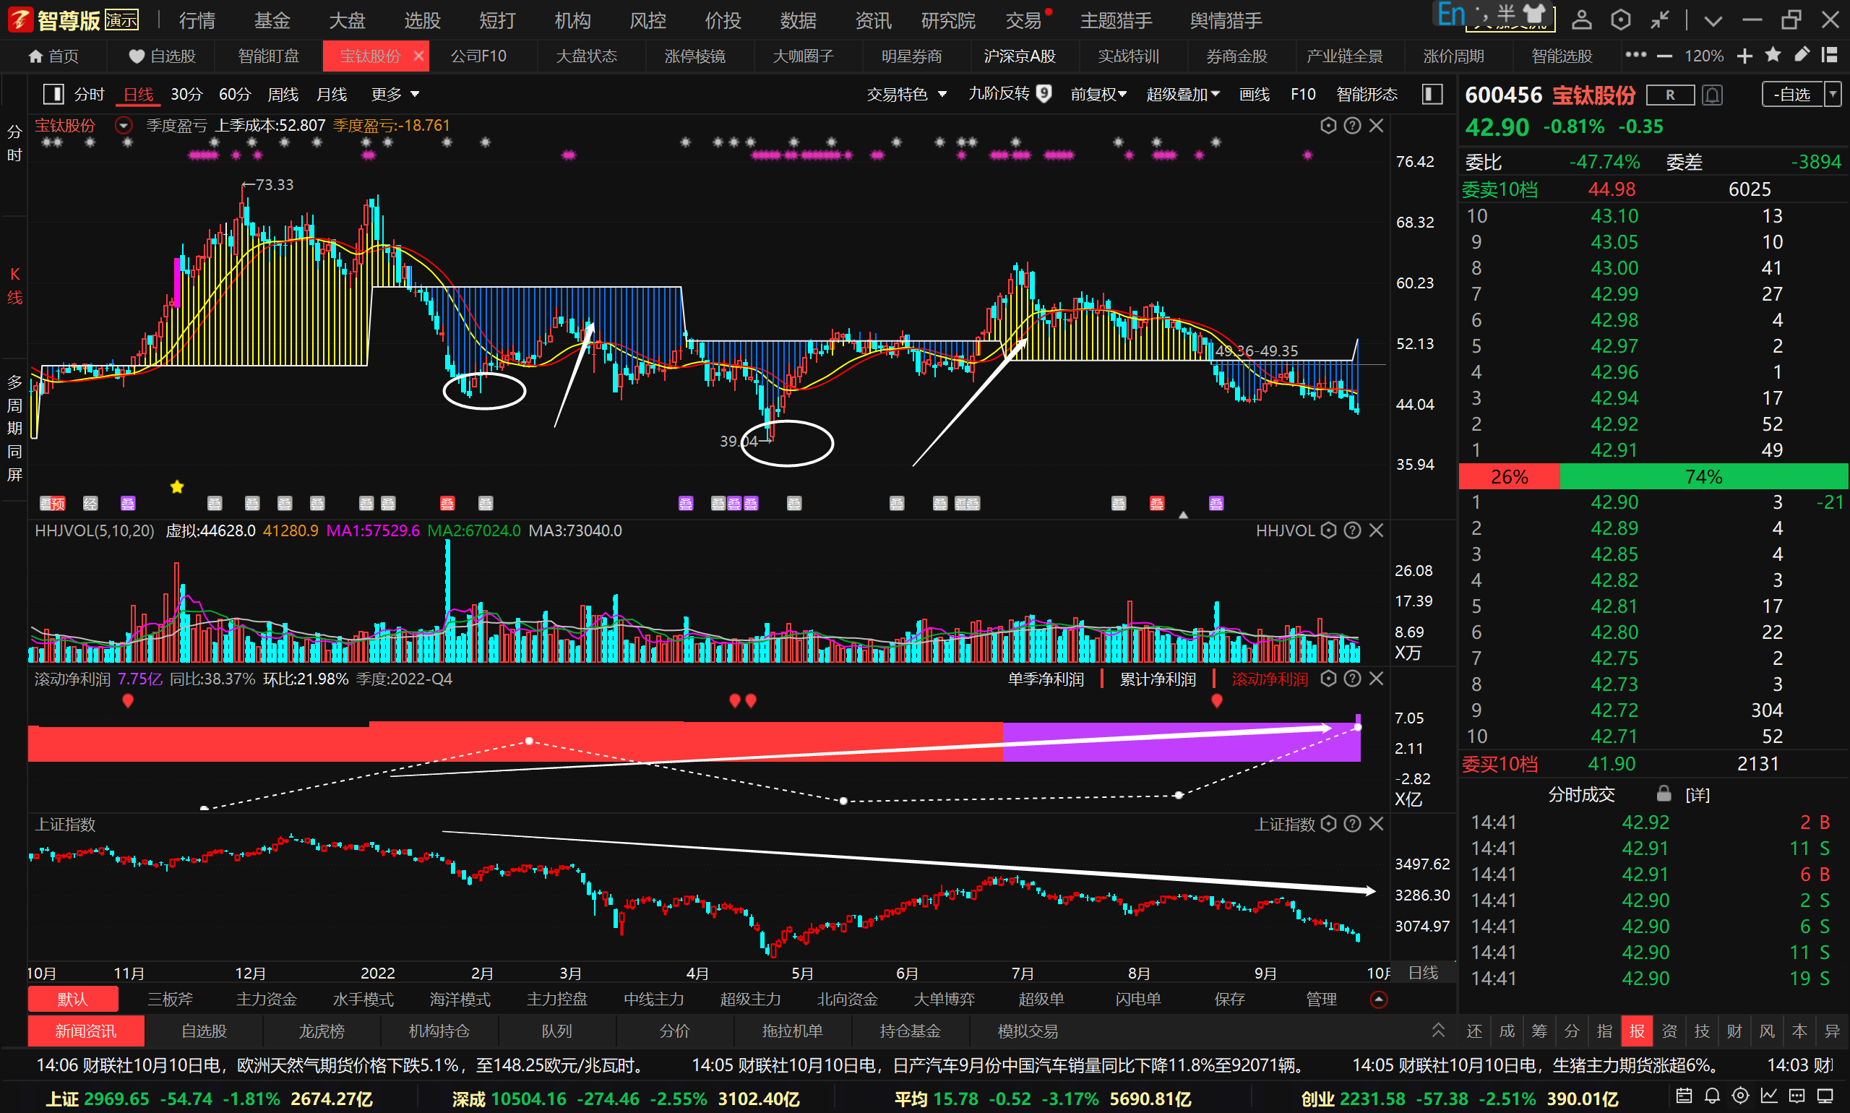Image resolution: width=1850 pixels, height=1113 pixels.
Task: Click the 保存 template button
Action: pyautogui.click(x=1229, y=999)
